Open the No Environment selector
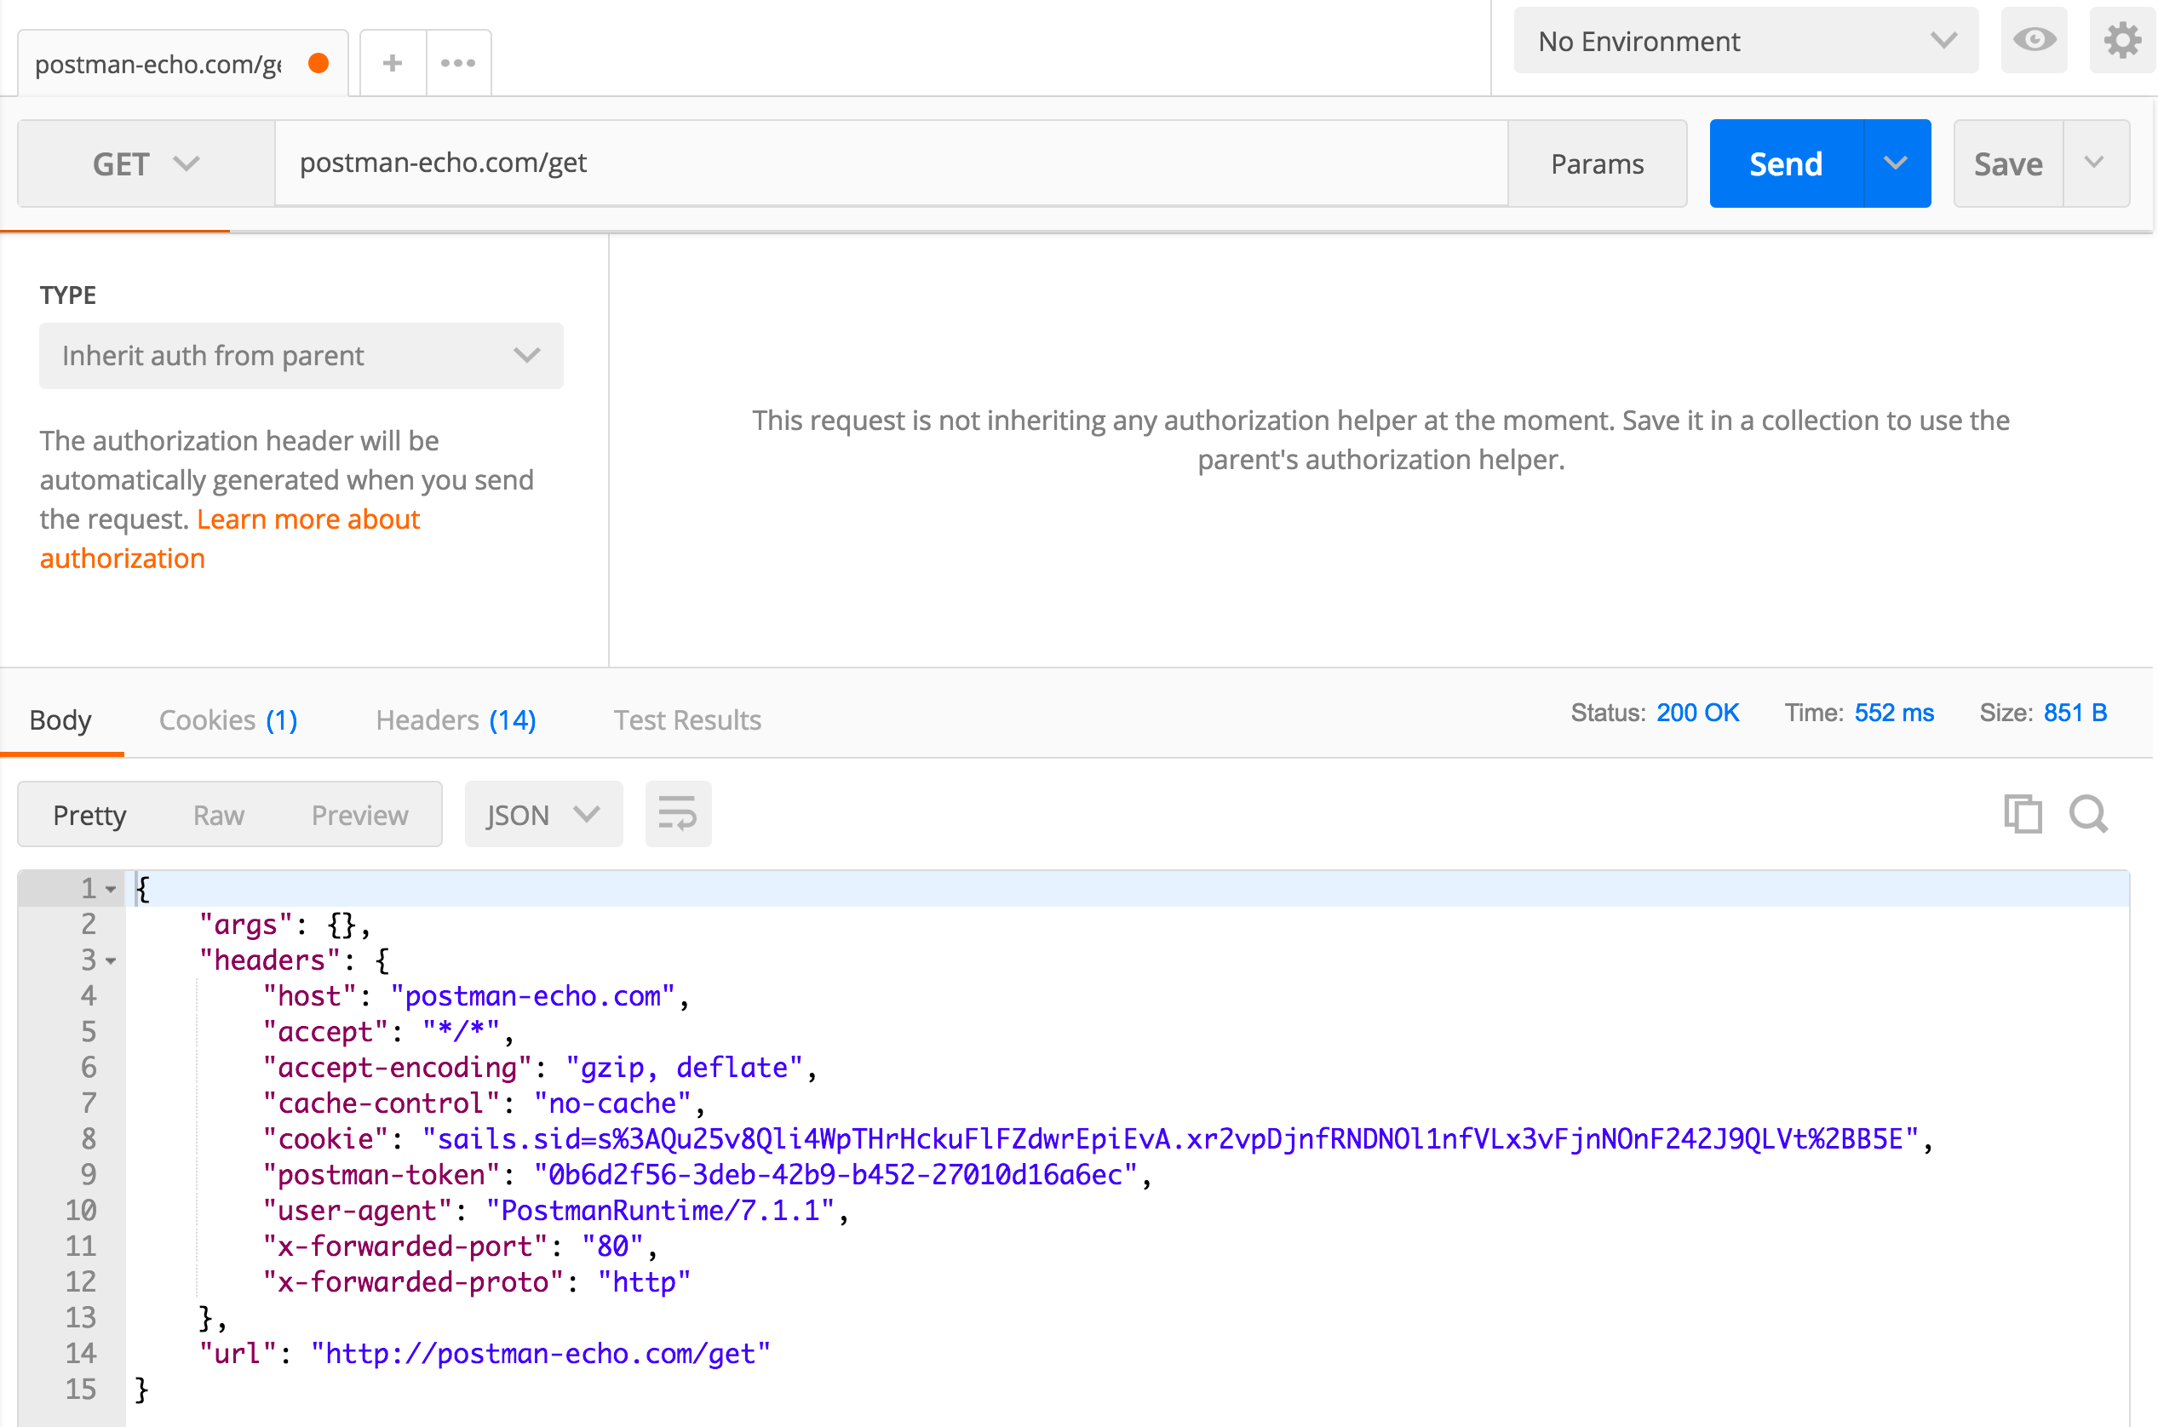 click(1744, 40)
